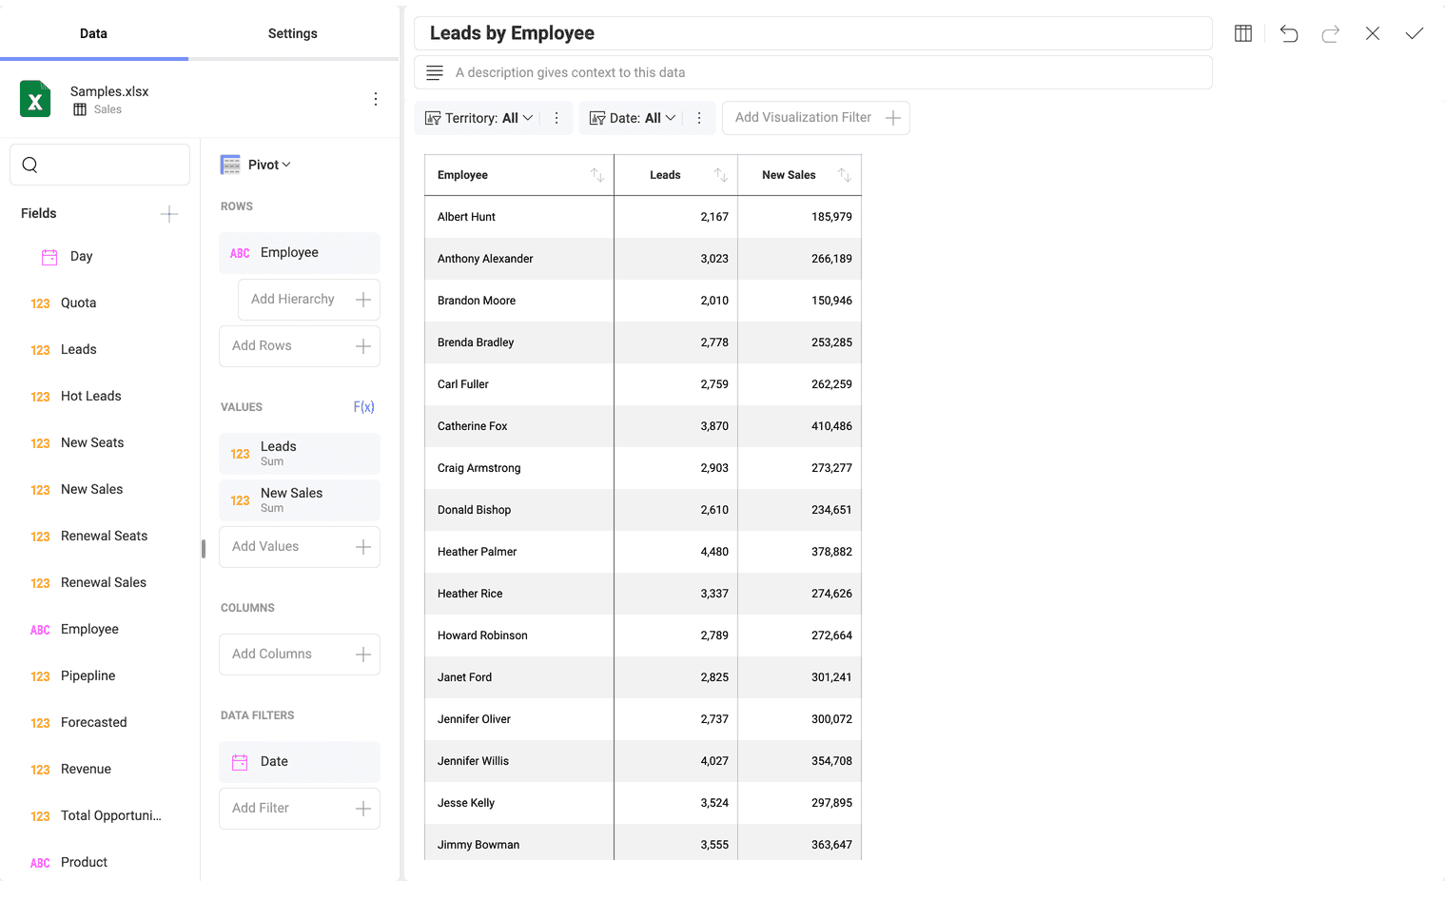Click the Day calendar field icon

[49, 257]
